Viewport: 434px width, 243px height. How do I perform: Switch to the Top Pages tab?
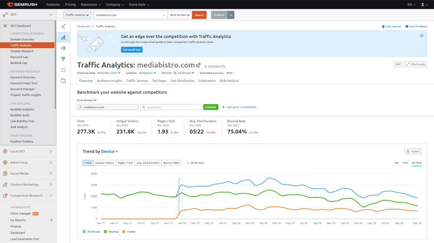click(x=159, y=81)
